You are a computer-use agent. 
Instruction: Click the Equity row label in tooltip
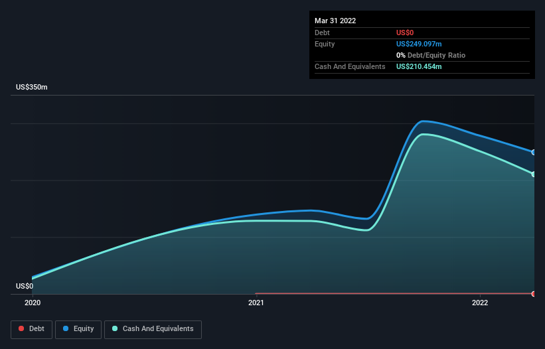click(x=325, y=44)
